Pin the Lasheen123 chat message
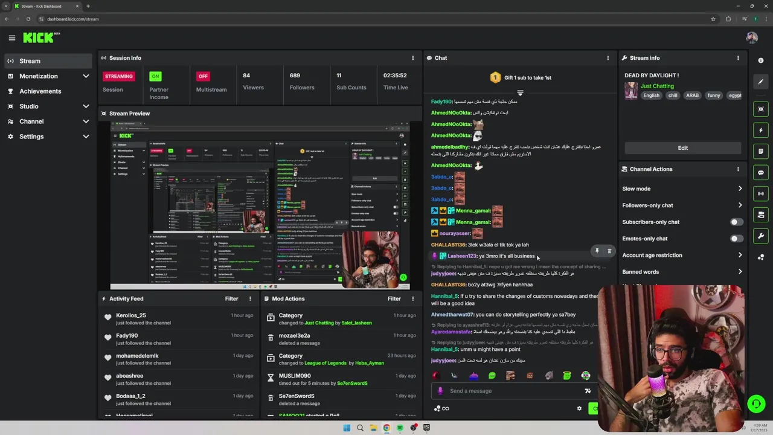 tap(597, 251)
